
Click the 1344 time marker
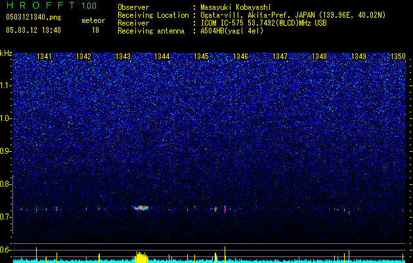(162, 56)
